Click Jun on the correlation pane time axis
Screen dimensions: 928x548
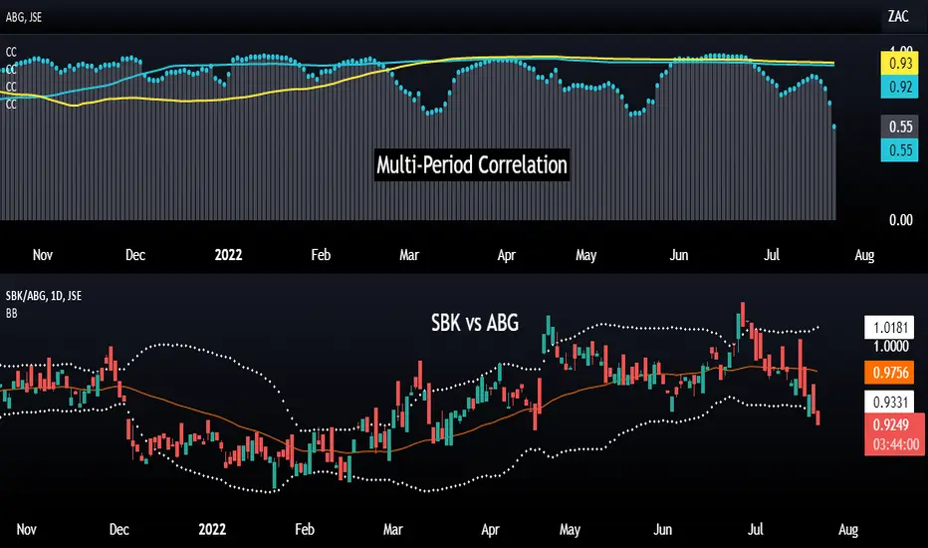(x=679, y=255)
